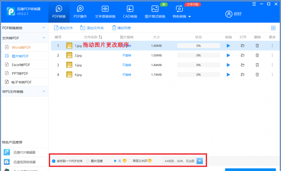The height and width of the screenshot is (171, 281).
Task: Open folder for 1.jpg
Action: click(x=243, y=46)
